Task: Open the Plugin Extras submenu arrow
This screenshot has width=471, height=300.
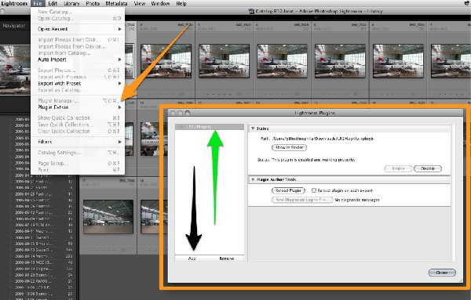Action: (119, 107)
